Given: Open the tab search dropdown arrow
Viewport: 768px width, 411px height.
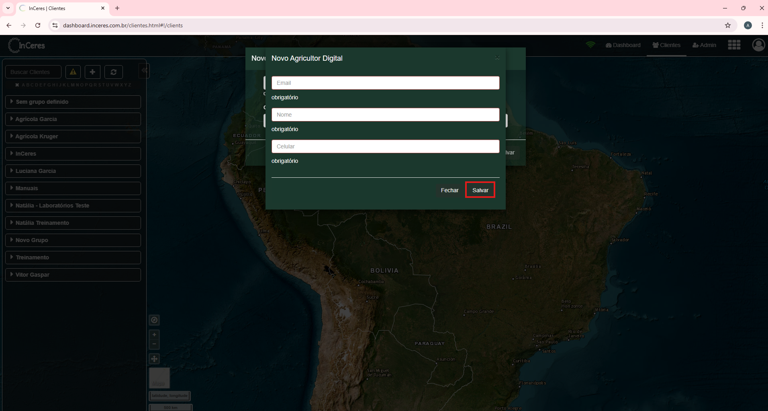Looking at the screenshot, I should tap(8, 8).
